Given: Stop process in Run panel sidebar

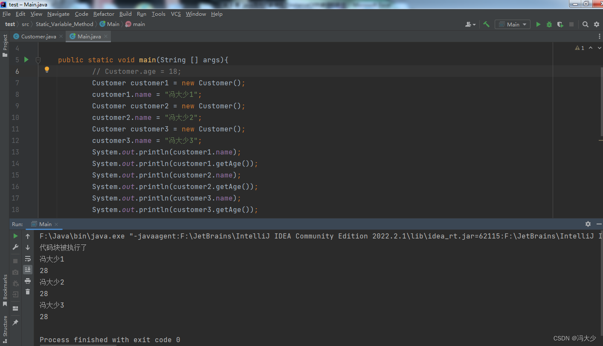Looking at the screenshot, I should (x=15, y=261).
